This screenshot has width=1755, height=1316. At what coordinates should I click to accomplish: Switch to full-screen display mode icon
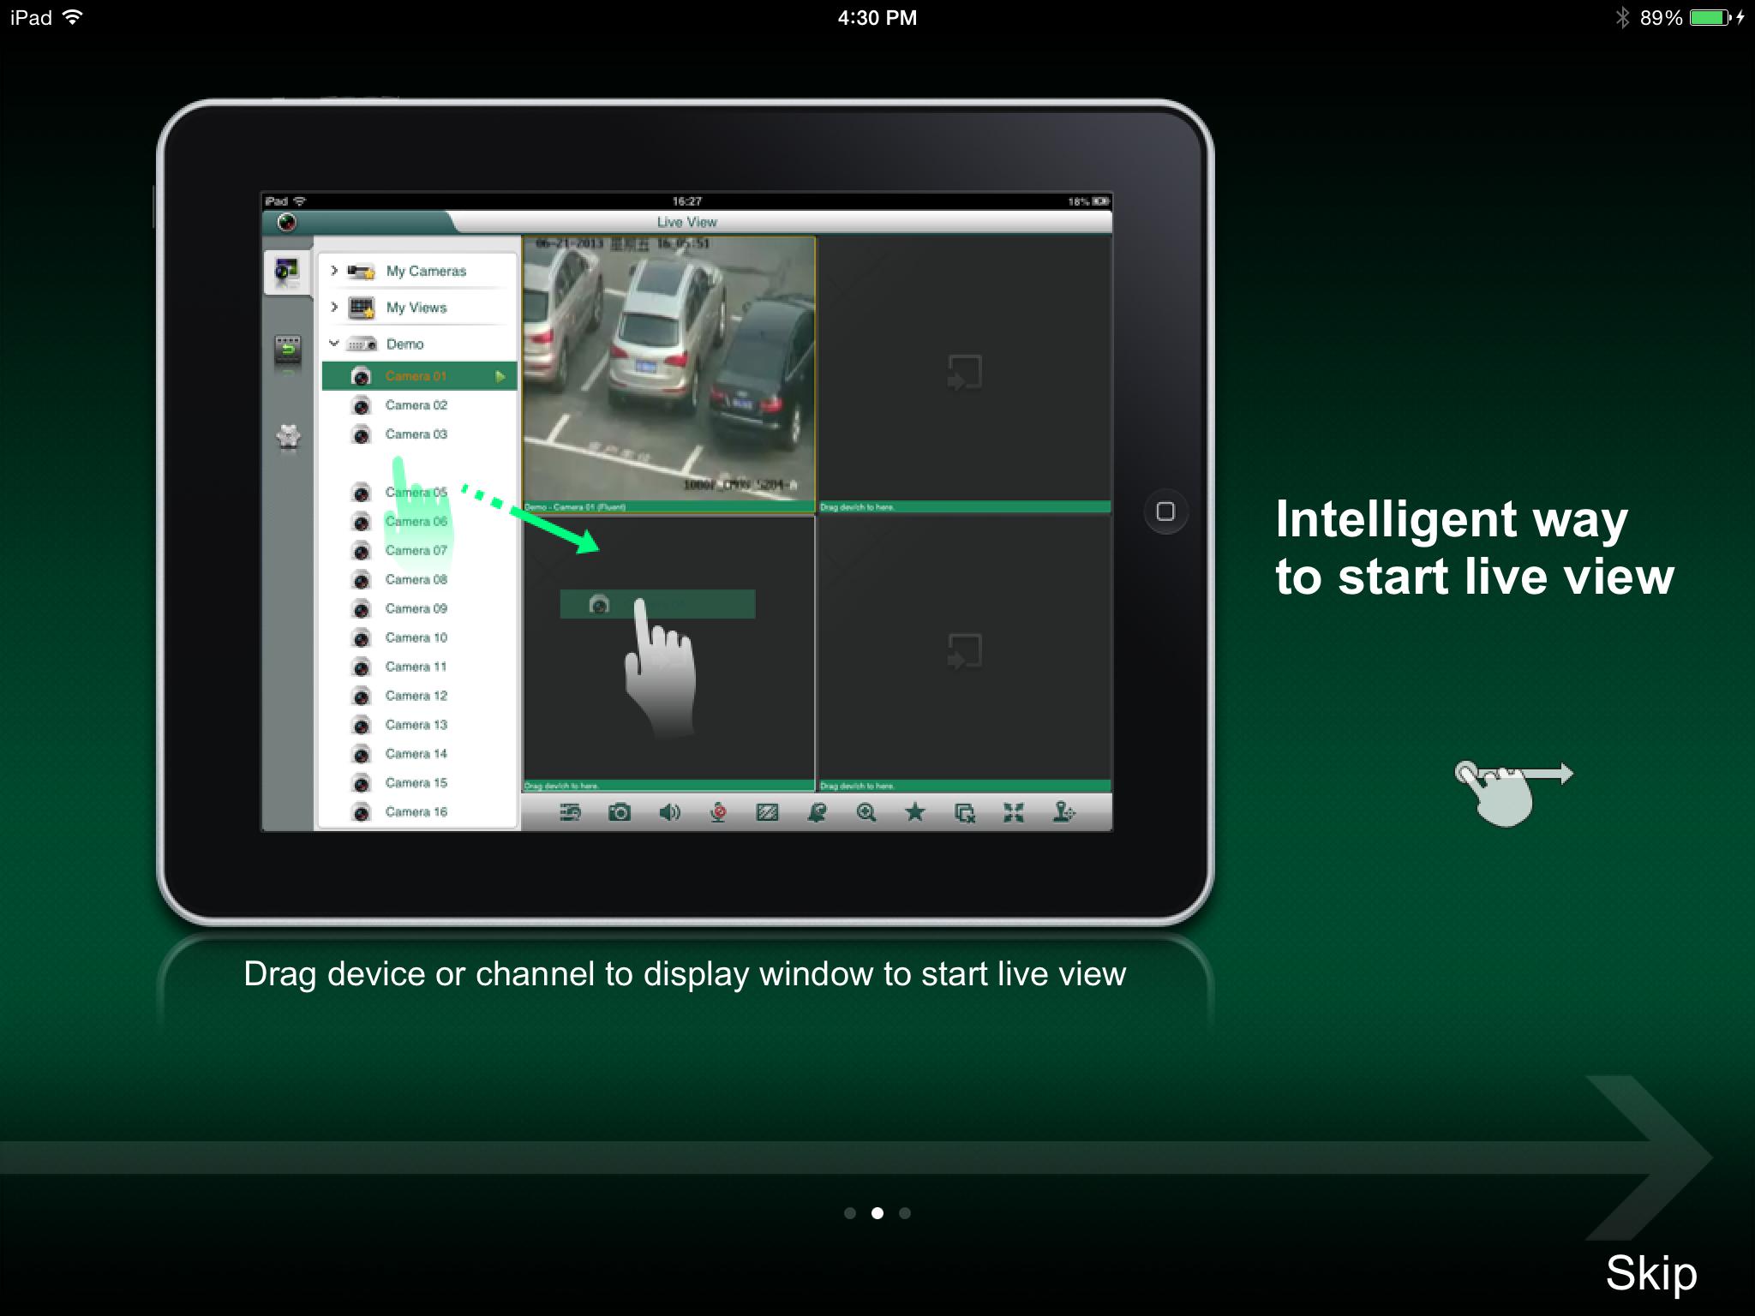pos(1015,814)
